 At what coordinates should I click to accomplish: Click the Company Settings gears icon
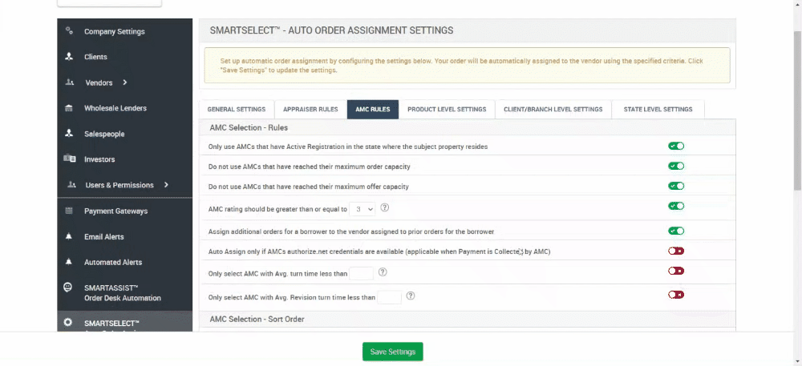coord(69,31)
